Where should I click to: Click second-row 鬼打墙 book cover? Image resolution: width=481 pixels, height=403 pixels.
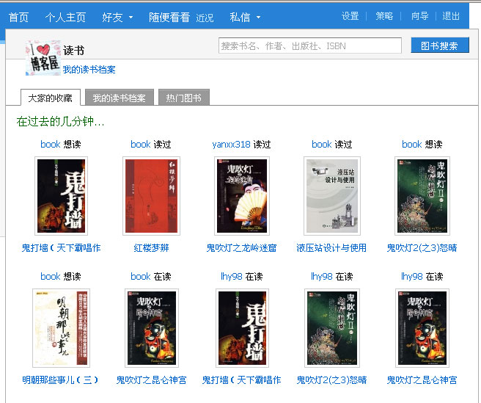(242, 328)
